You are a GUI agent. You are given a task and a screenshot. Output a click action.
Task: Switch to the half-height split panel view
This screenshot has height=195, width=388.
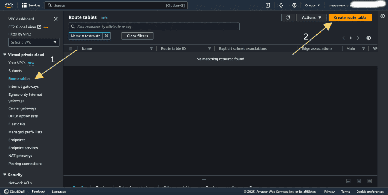[x=359, y=181]
